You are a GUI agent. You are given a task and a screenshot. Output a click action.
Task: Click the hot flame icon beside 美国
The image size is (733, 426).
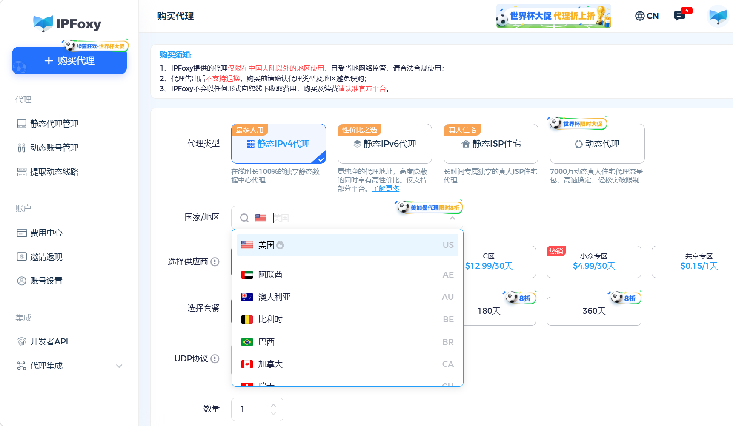(x=280, y=245)
